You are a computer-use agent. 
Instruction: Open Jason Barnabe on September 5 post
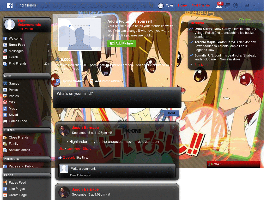85,128
